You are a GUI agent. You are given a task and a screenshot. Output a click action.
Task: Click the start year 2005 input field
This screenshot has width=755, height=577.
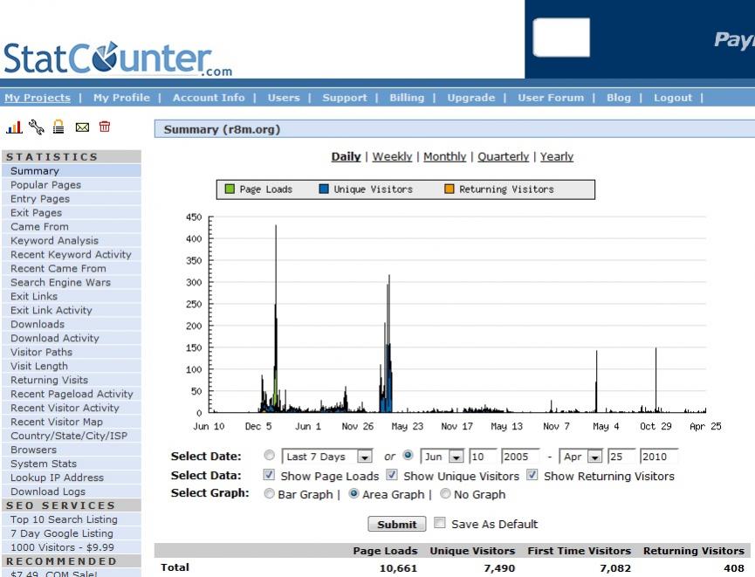(x=520, y=457)
